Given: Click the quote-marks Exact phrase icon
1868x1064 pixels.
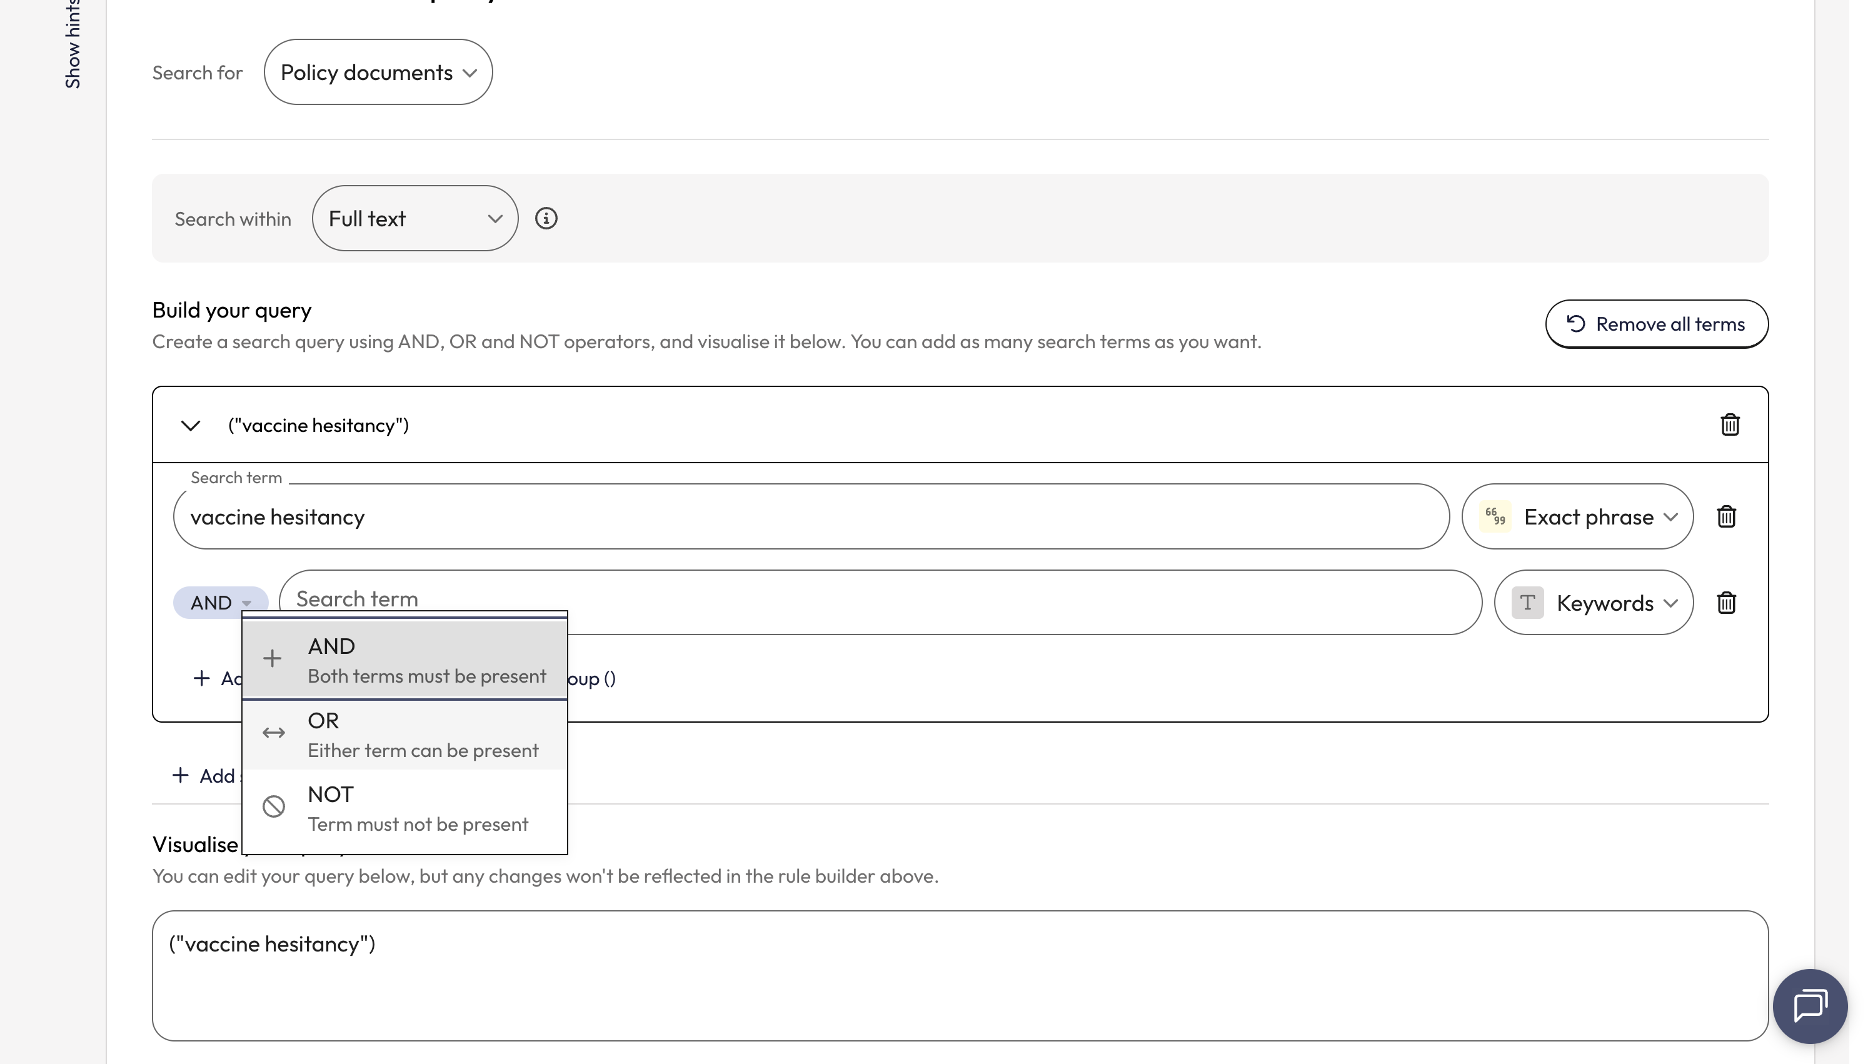Looking at the screenshot, I should tap(1495, 516).
